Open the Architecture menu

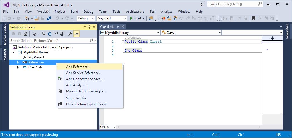[135, 12]
